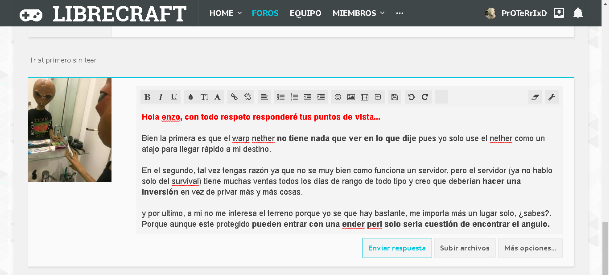Insert an image using the picture icon
Screen dimensions: 610x275
coord(352,97)
